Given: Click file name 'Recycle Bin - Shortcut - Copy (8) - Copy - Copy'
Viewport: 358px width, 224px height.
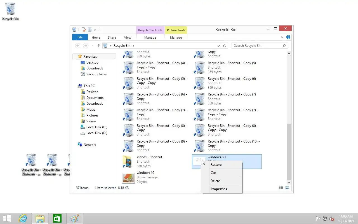Looking at the screenshot, I should click(x=233, y=128).
